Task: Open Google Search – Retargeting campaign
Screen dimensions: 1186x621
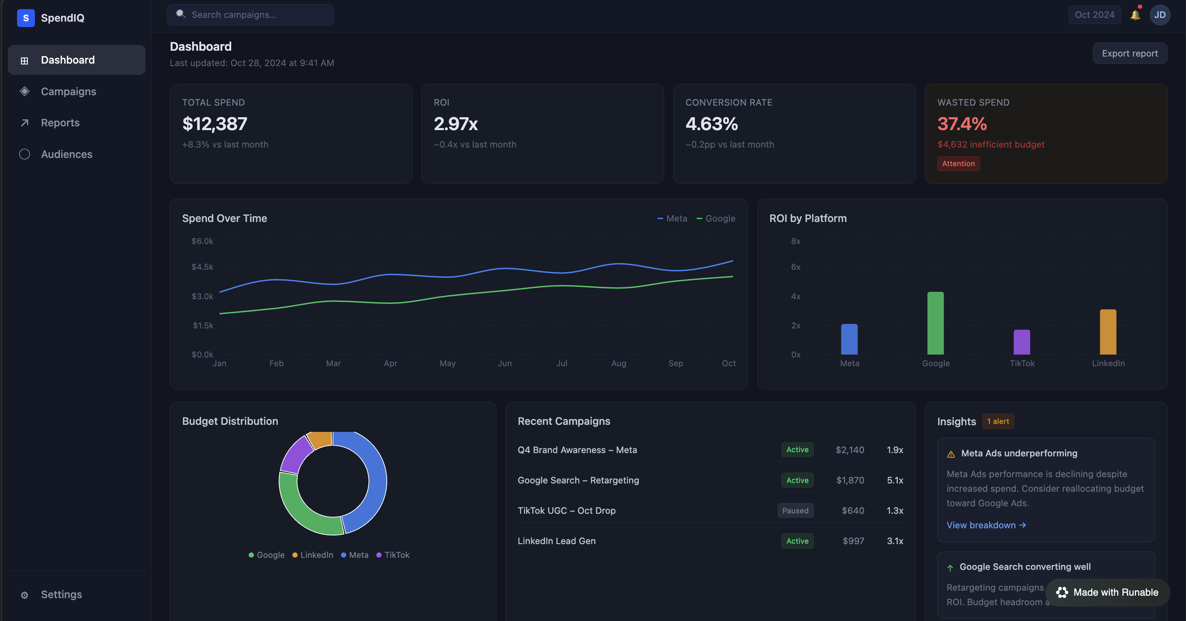Action: (710, 480)
